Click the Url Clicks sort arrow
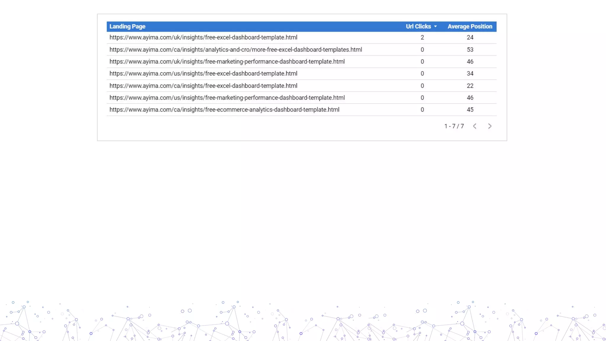This screenshot has height=341, width=606. [436, 27]
